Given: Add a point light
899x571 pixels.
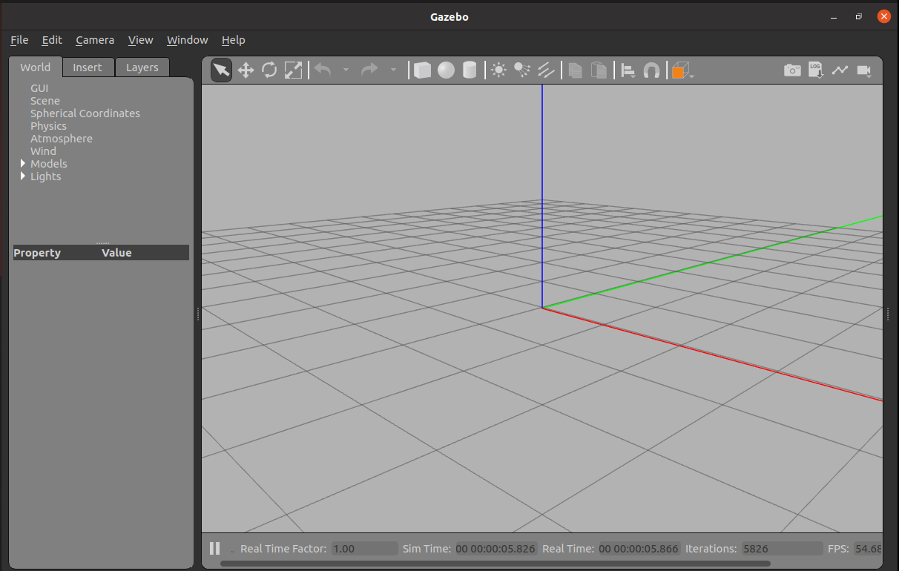Looking at the screenshot, I should [x=498, y=70].
